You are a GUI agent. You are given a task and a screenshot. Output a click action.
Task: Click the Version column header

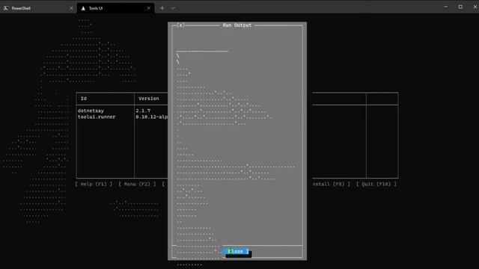[x=148, y=99]
